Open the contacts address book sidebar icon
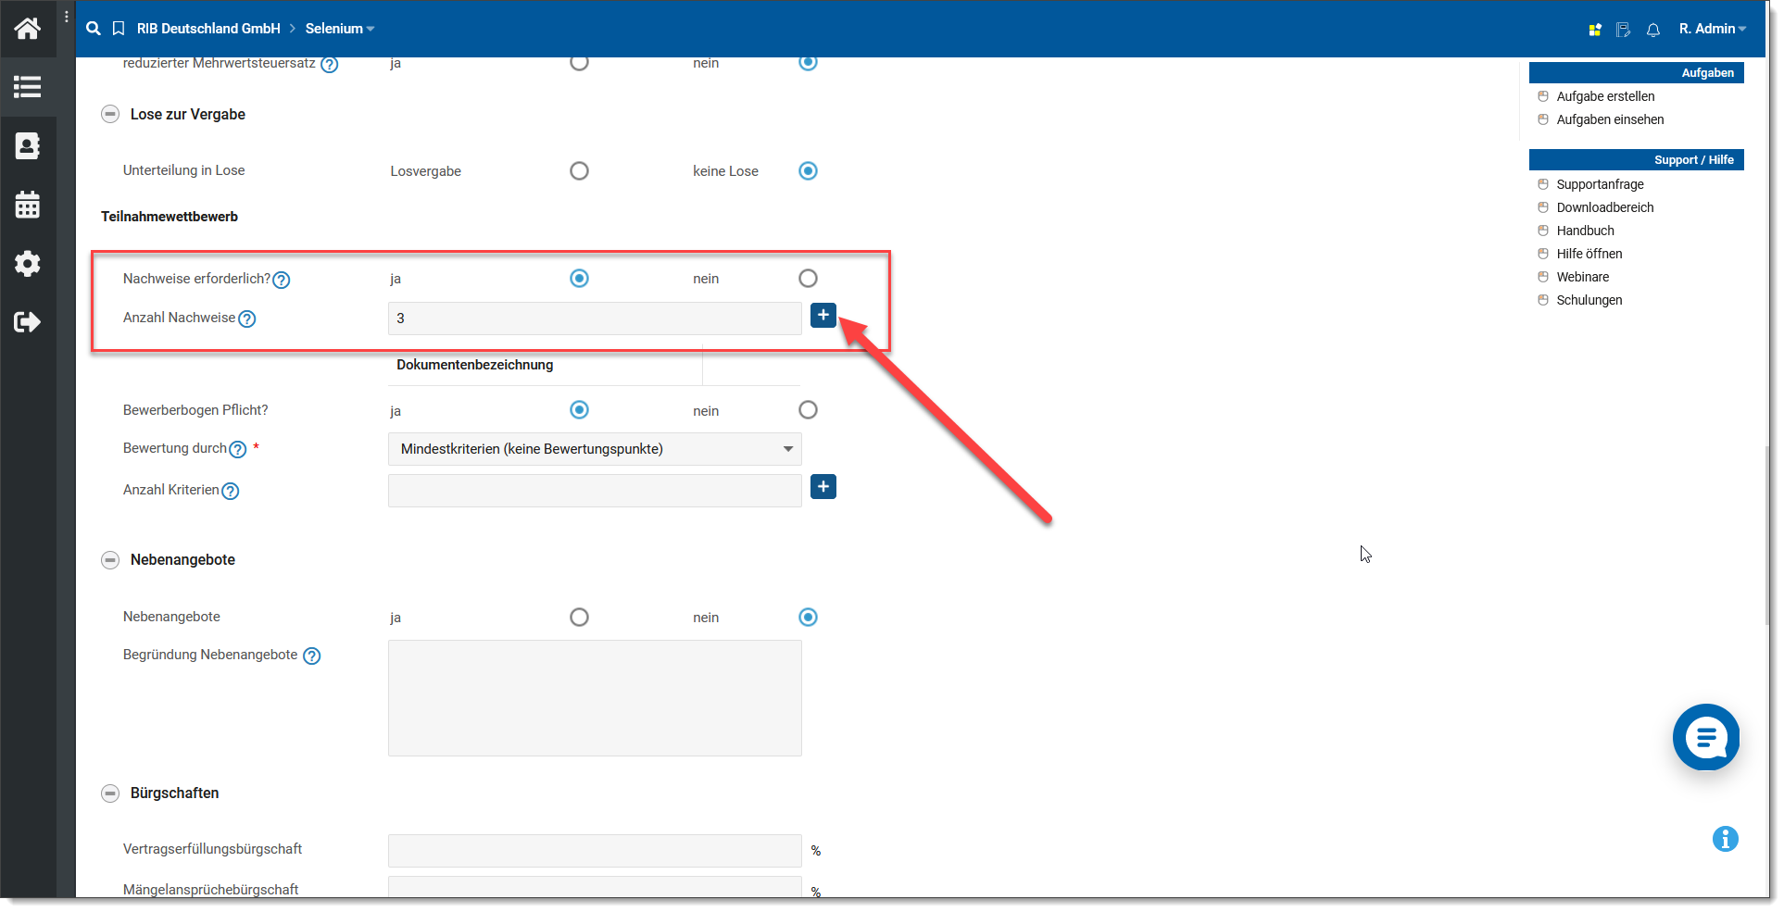 pos(28,145)
